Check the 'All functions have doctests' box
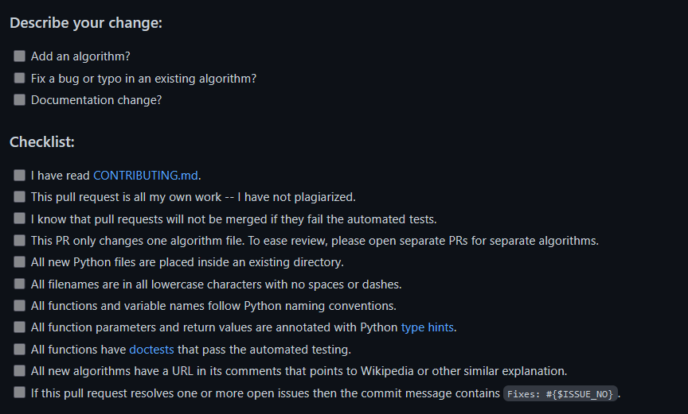This screenshot has width=688, height=414. point(19,349)
